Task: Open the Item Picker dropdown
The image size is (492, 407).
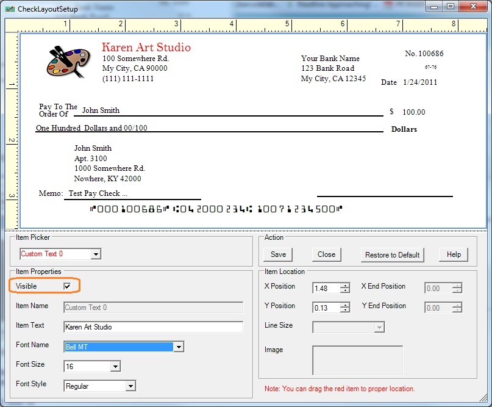Action: pyautogui.click(x=96, y=254)
